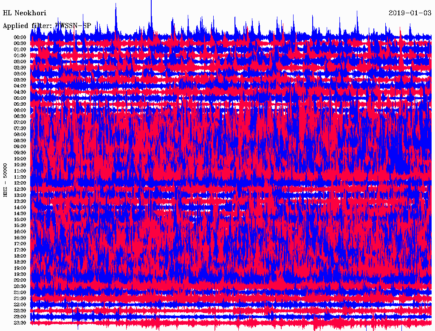435x331 pixels.
Task: Select the 12:00 time label
Action: (20, 183)
